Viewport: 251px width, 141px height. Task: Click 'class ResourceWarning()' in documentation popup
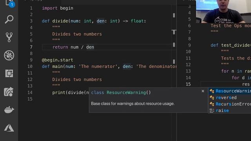(x=121, y=92)
